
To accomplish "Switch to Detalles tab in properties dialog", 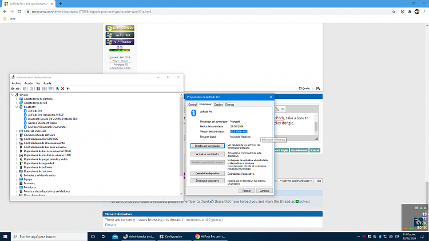I will click(x=219, y=105).
